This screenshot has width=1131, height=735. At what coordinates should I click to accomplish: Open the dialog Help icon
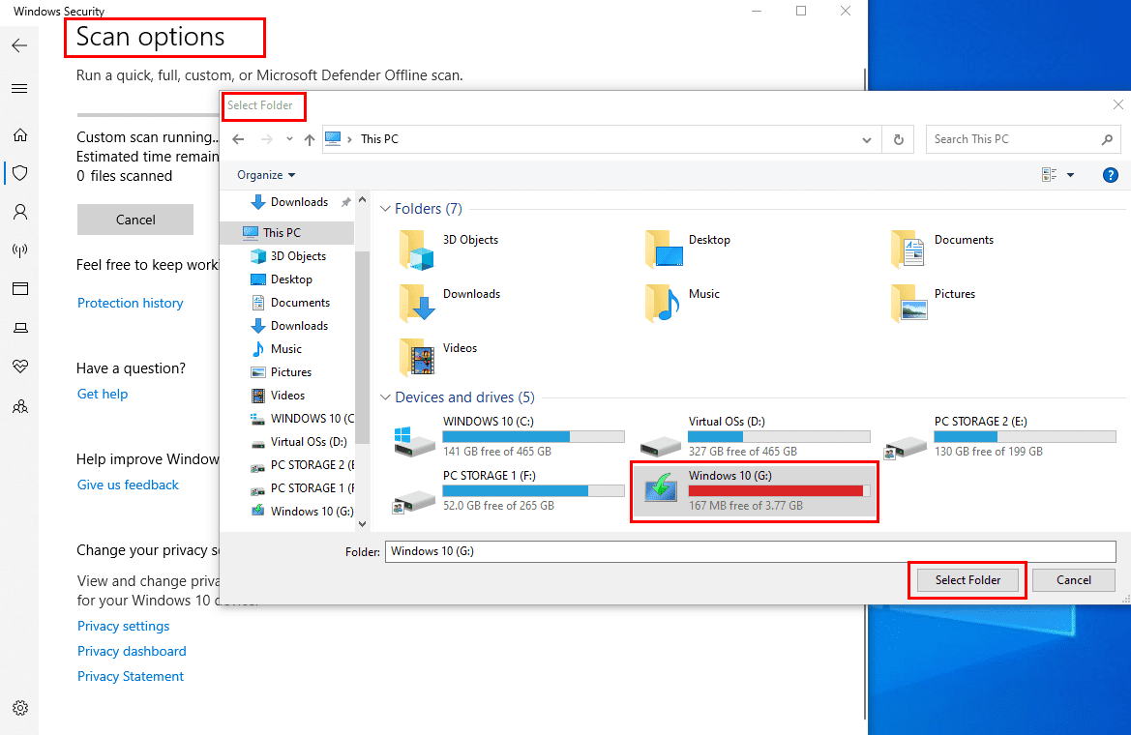click(x=1110, y=174)
